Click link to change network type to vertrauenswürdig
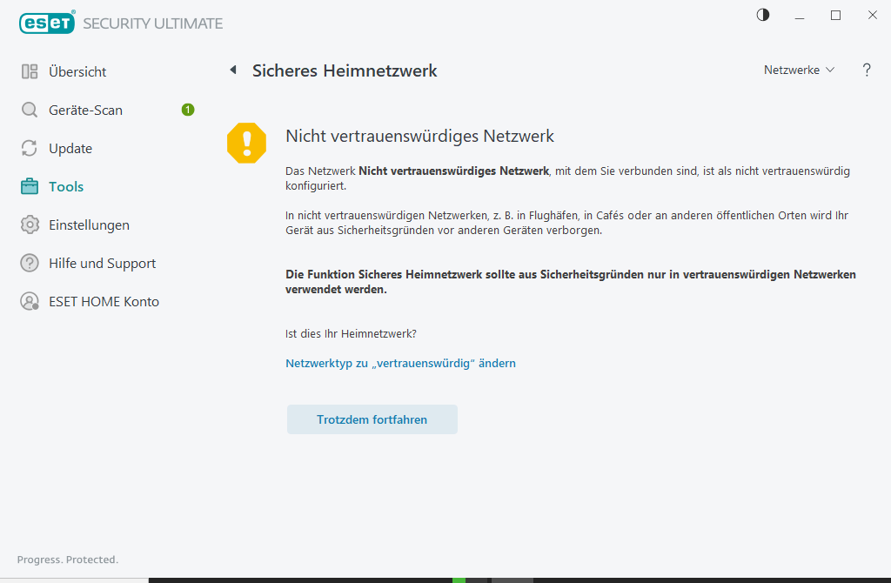Viewport: 891px width, 583px height. point(400,363)
